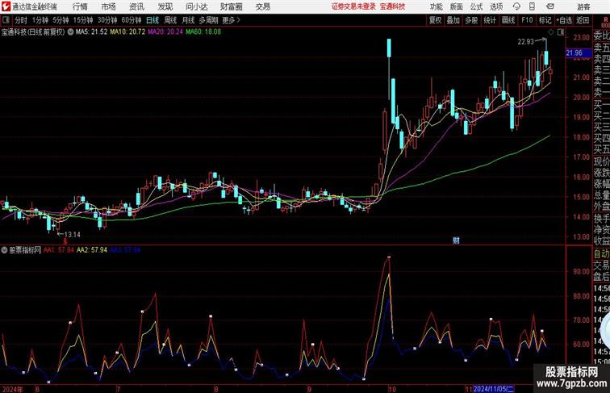The image size is (610, 393).
Task: Click the 宝通科技(日线 前复权) chart title
Action: pos(33,32)
